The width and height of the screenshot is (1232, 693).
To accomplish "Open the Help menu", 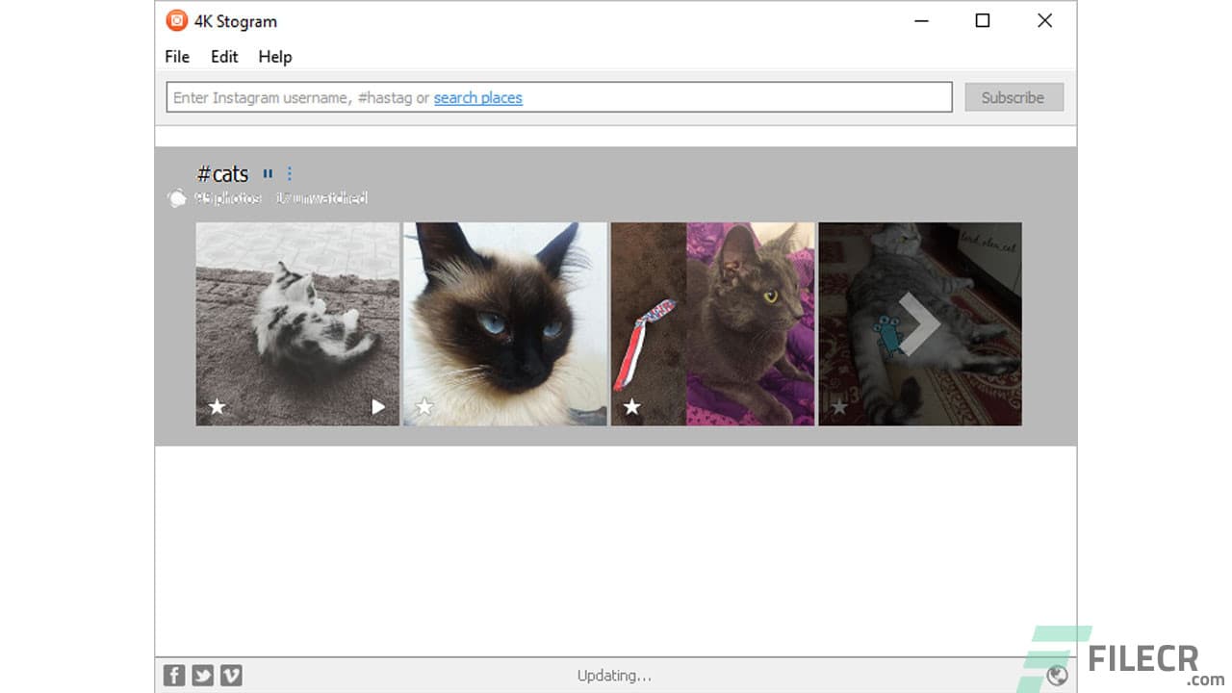I will pyautogui.click(x=274, y=57).
